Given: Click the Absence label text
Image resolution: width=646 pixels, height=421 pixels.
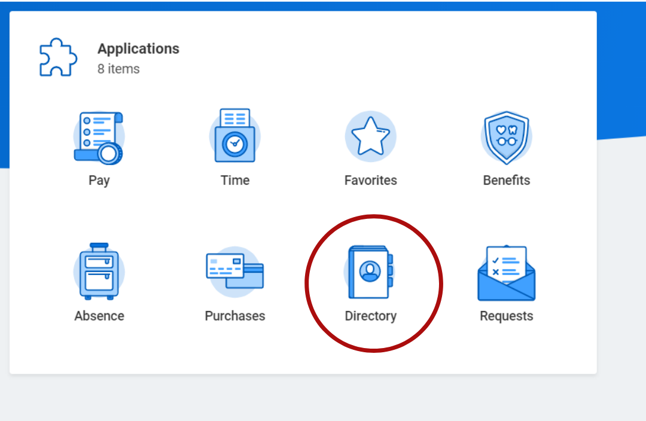Looking at the screenshot, I should [99, 316].
